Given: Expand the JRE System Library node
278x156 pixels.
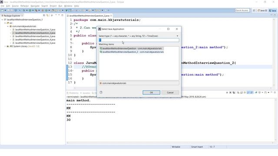Looking at the screenshot, I should pyautogui.click(x=5, y=46).
